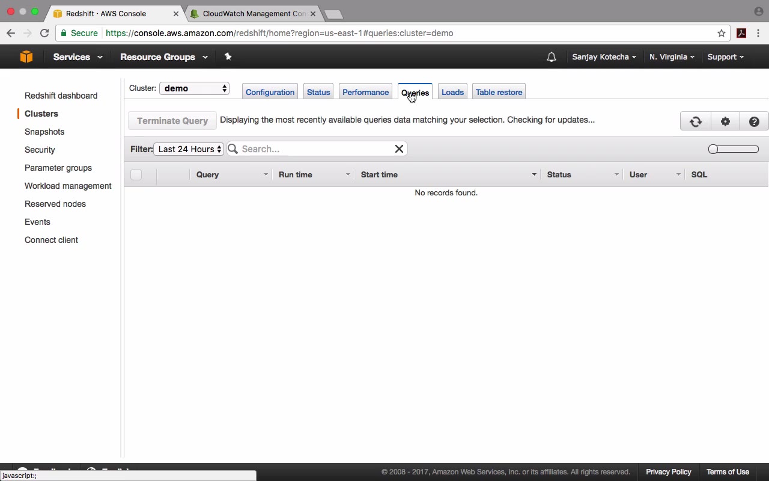Go back in browser history
Screen dimensions: 769x481
(x=11, y=33)
